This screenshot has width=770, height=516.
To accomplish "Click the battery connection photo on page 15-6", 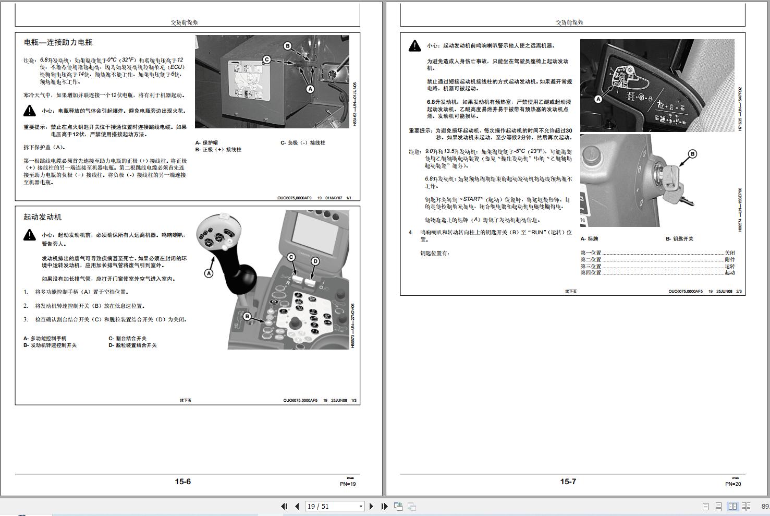I will (272, 82).
